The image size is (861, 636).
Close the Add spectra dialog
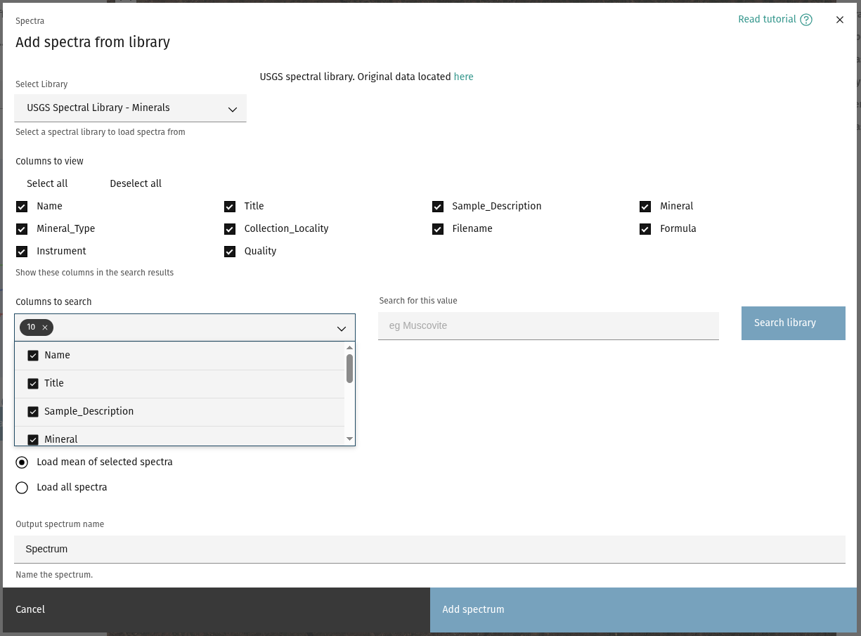tap(840, 20)
